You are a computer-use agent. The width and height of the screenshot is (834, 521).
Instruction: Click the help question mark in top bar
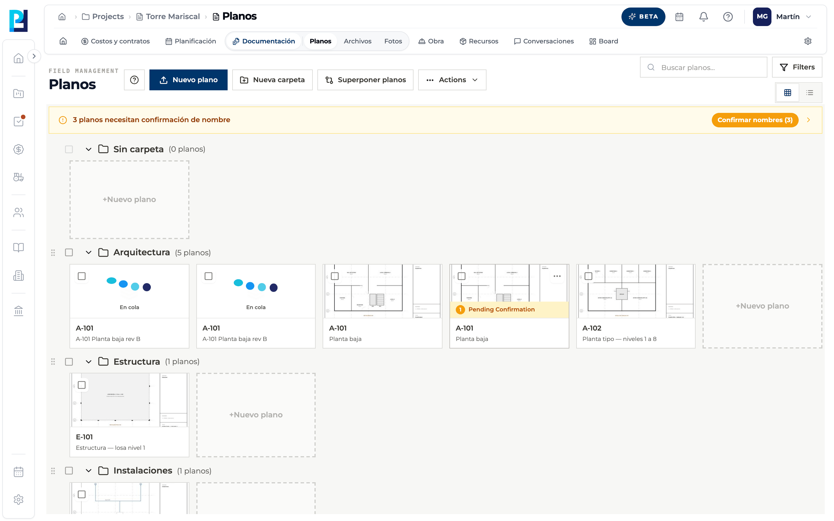(x=728, y=16)
